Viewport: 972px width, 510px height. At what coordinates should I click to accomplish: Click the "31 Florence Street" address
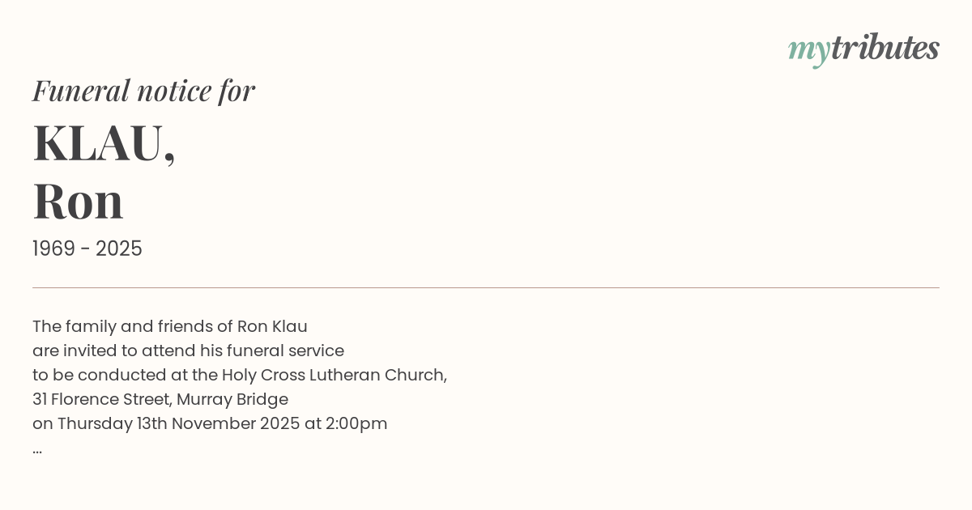[101, 400]
